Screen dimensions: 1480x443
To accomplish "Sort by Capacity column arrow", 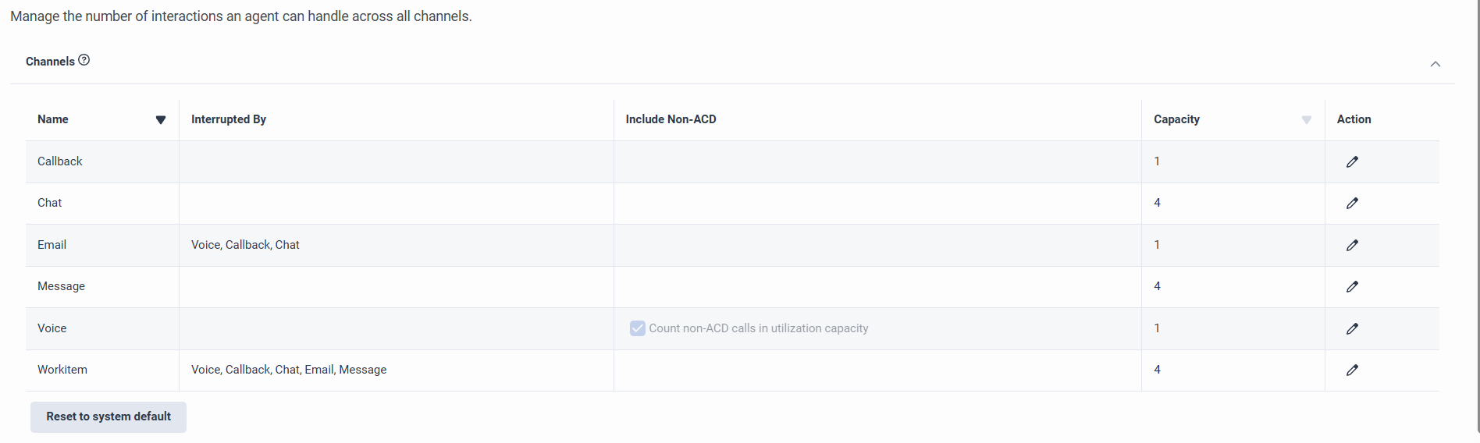I will pos(1306,119).
